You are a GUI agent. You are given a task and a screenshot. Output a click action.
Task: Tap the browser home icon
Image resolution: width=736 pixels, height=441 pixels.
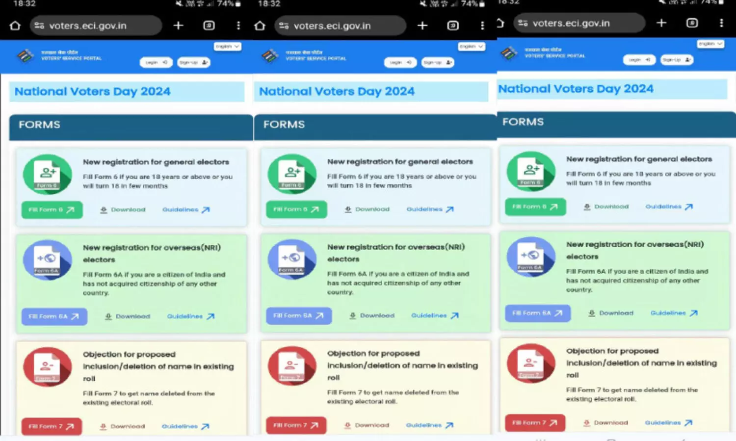(14, 25)
